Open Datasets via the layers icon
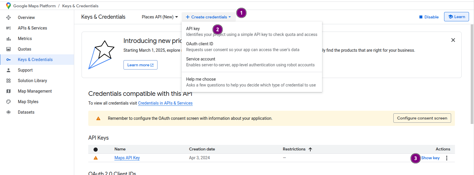 9,112
